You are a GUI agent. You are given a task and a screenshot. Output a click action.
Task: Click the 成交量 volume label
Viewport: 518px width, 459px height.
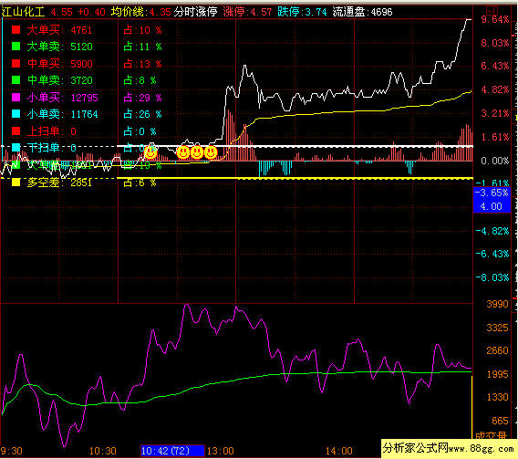click(x=491, y=435)
